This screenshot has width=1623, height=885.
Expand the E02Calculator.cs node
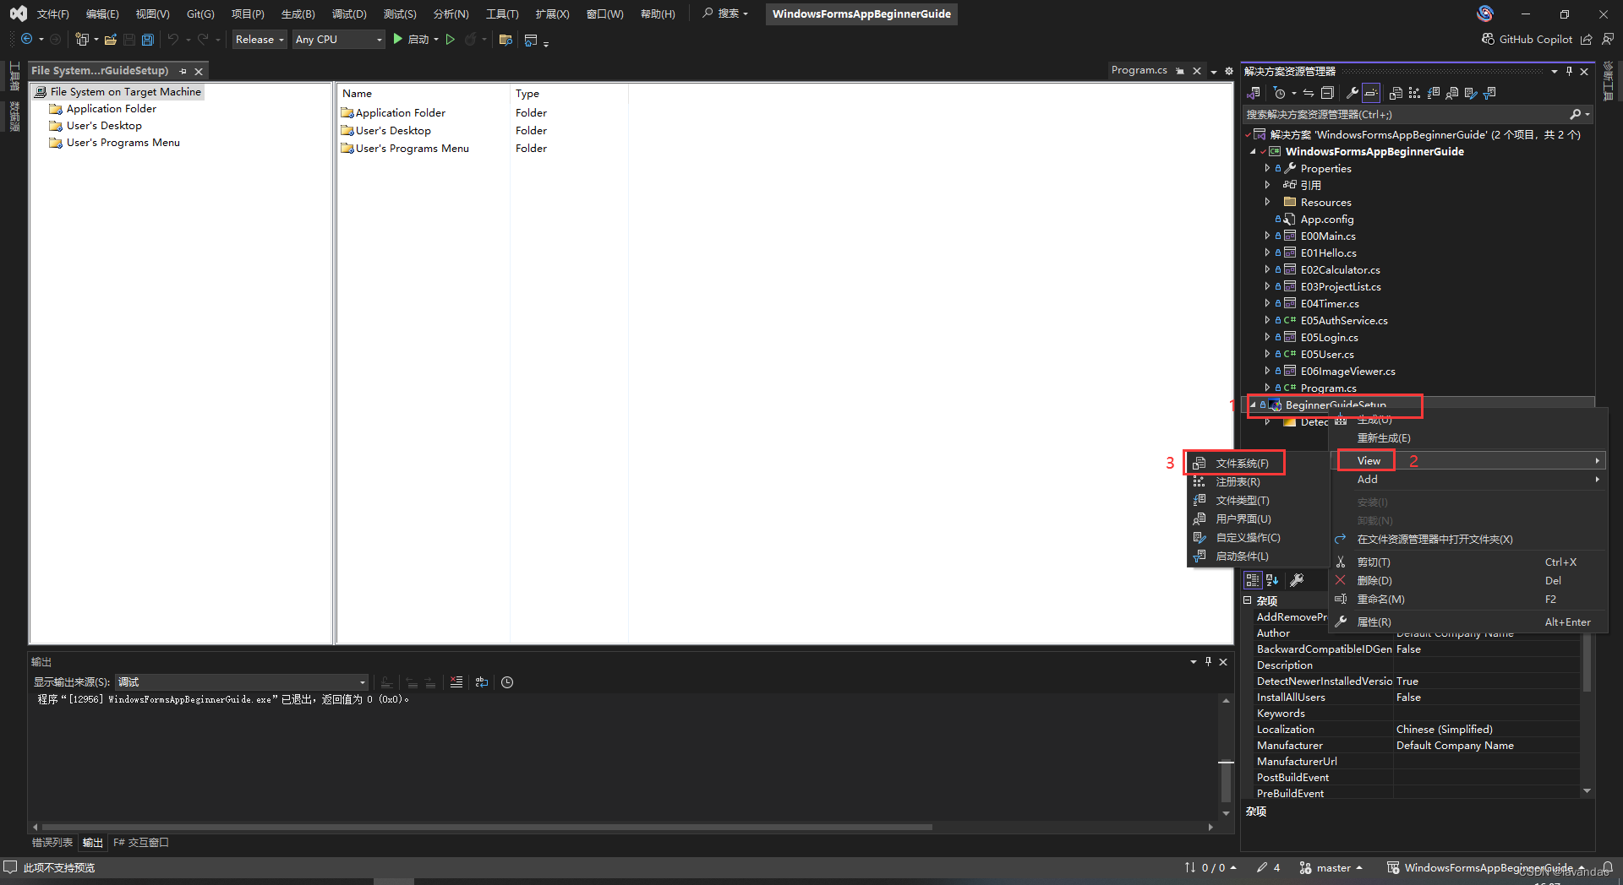pyautogui.click(x=1267, y=269)
